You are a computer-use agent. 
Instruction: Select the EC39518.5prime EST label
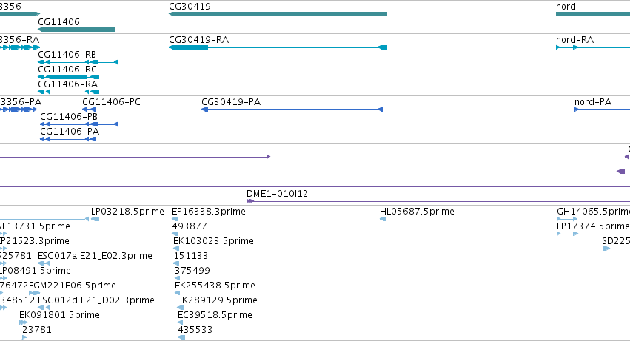click(x=215, y=315)
